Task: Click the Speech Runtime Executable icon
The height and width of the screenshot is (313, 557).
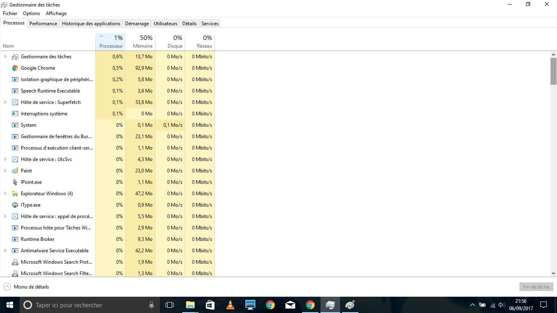Action: point(15,91)
